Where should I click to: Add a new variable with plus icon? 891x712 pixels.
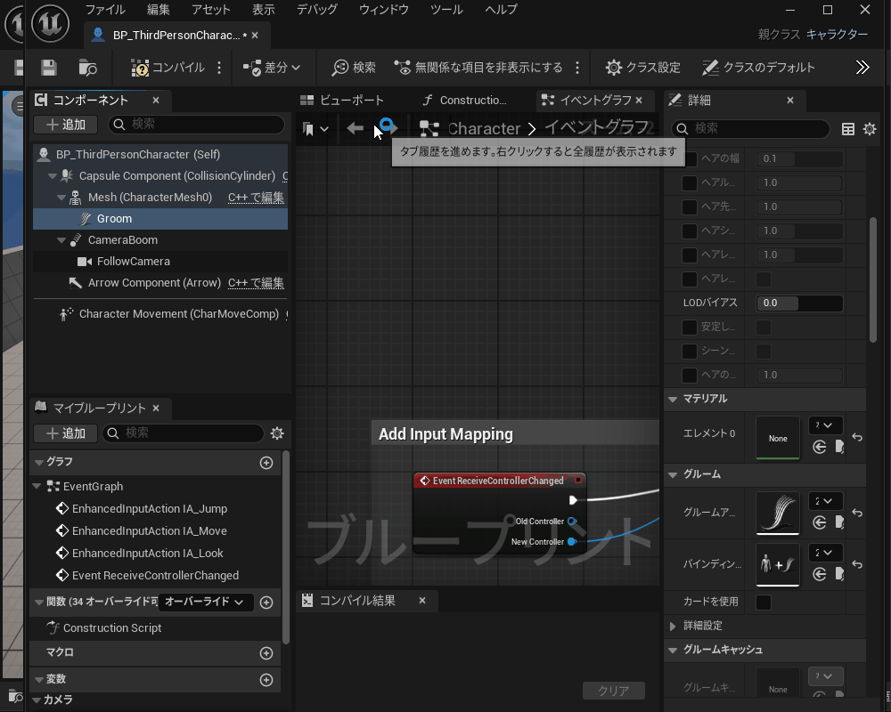266,680
